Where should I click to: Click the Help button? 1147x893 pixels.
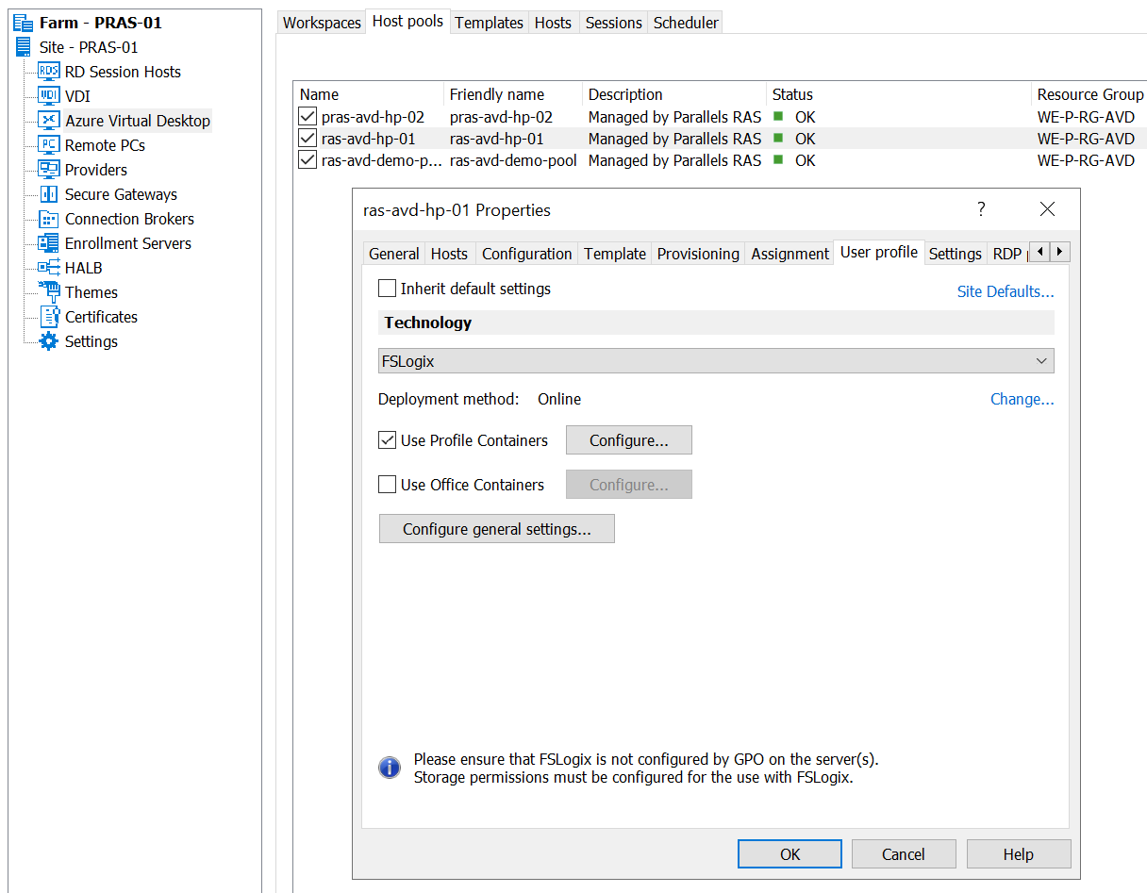(1019, 854)
